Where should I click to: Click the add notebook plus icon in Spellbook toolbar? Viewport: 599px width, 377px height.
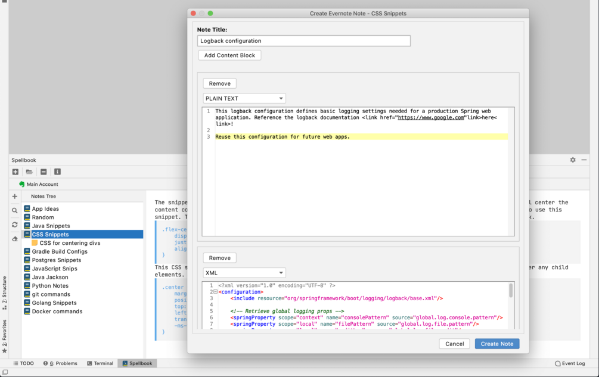[x=15, y=172]
